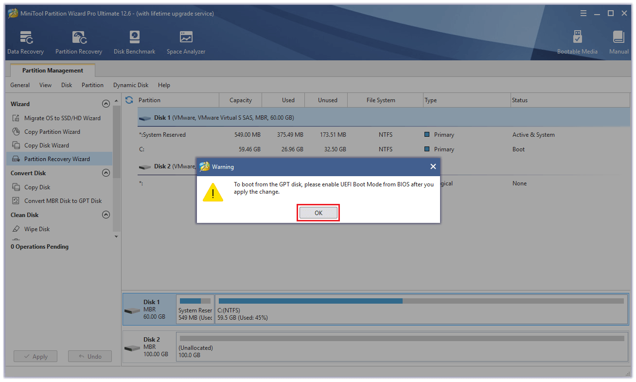Image resolution: width=636 pixels, height=382 pixels.
Task: Click the Apply button
Action: pos(35,357)
